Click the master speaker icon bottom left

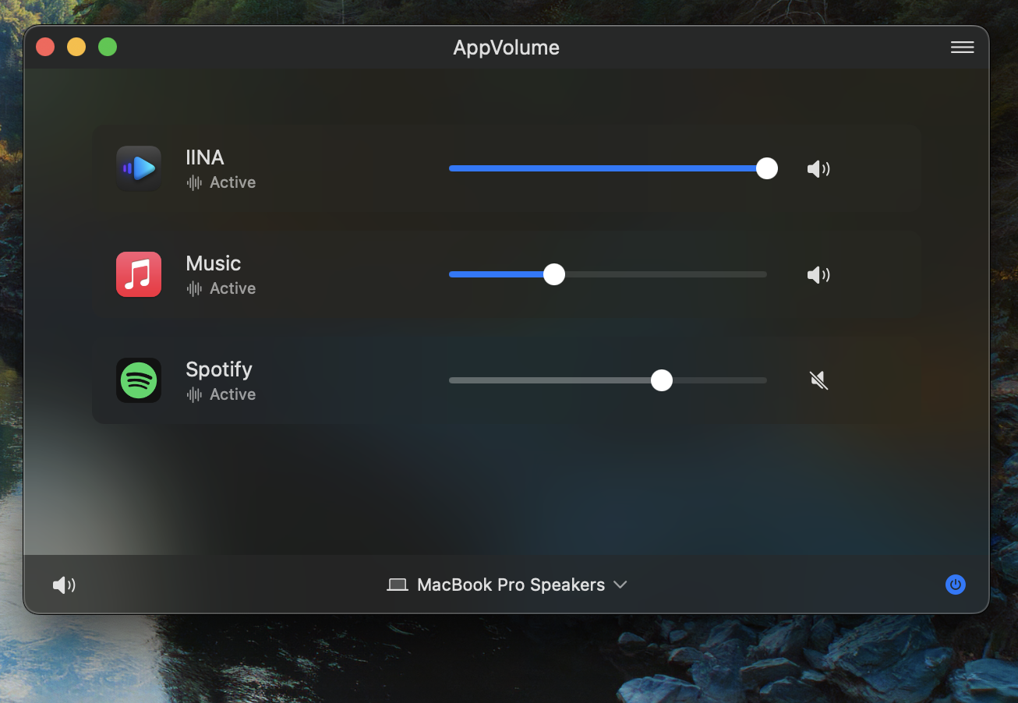coord(64,585)
